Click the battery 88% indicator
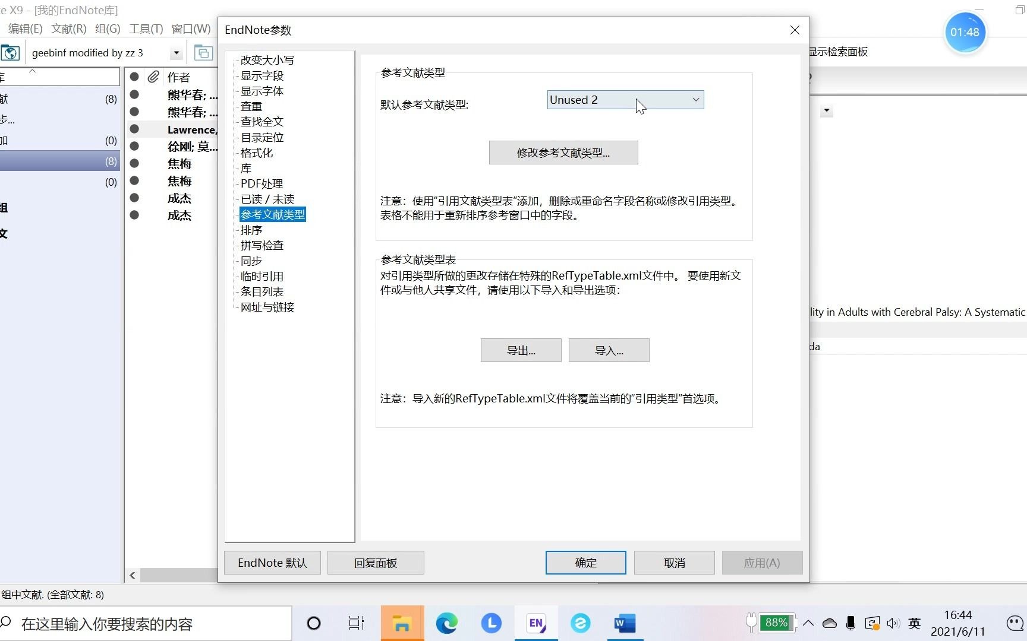Screen dimensions: 1027x641 point(770,623)
